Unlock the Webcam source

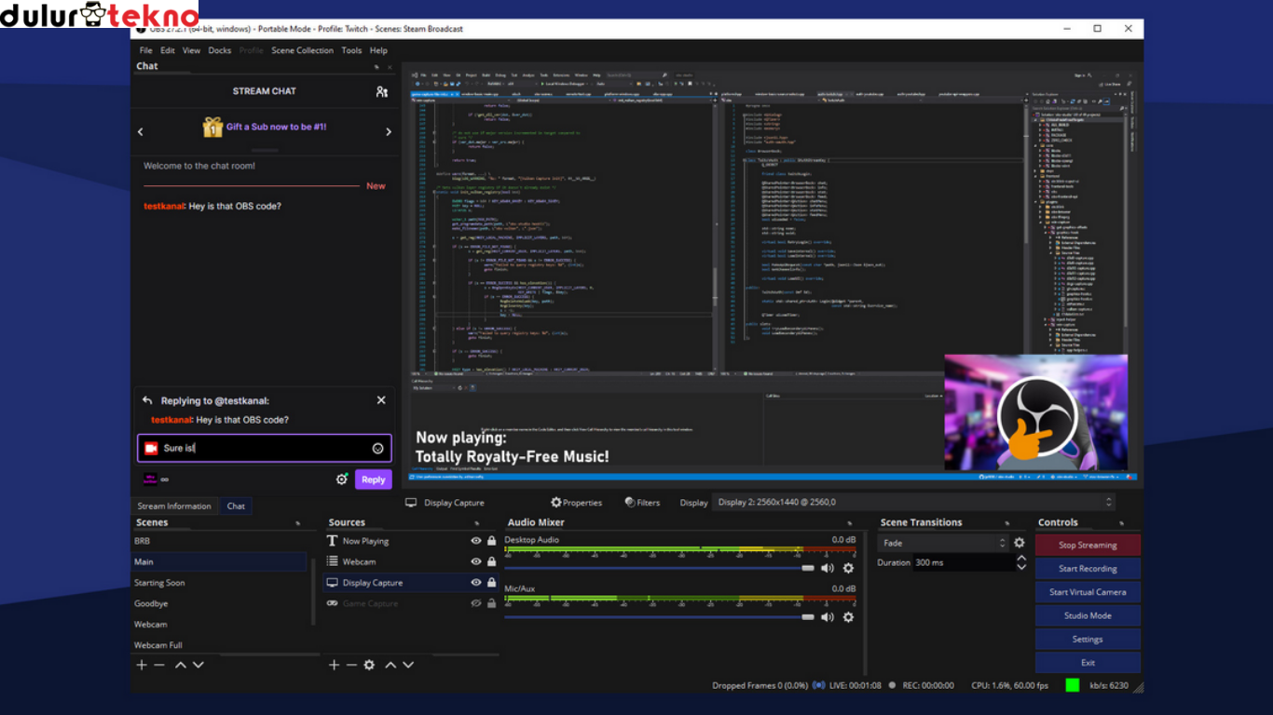pyautogui.click(x=491, y=561)
